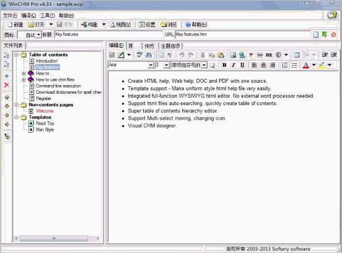Open the 工具 menu

click(47, 16)
